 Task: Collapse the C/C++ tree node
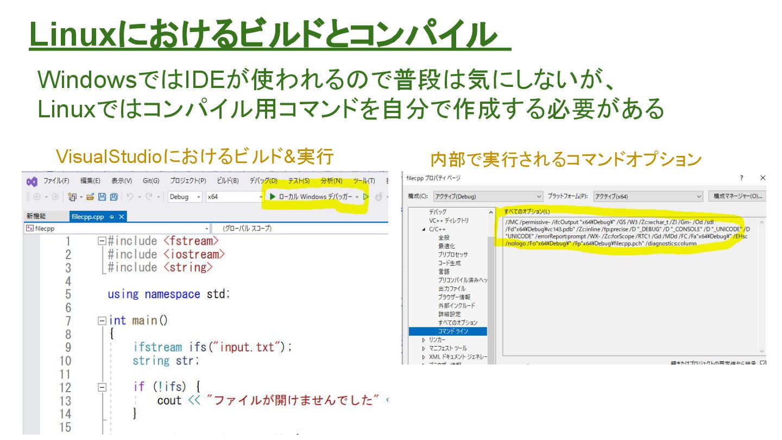424,229
